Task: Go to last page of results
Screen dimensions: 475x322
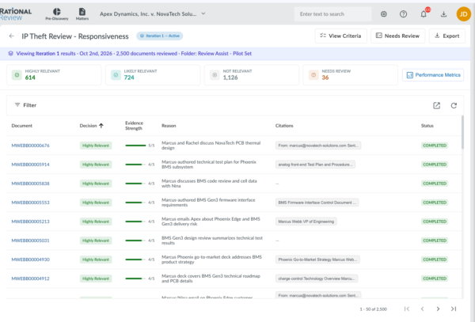Action: [x=454, y=309]
